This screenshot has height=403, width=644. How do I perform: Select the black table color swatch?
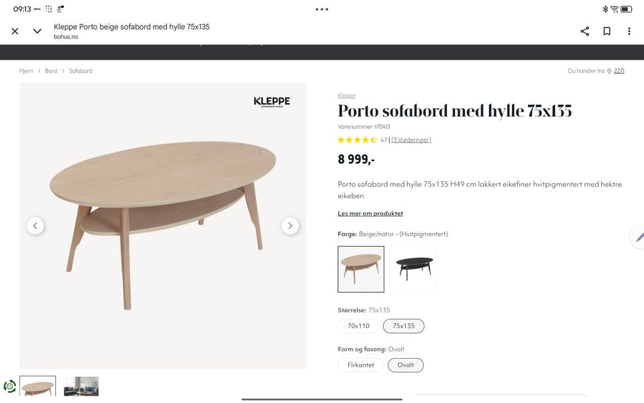pyautogui.click(x=413, y=269)
